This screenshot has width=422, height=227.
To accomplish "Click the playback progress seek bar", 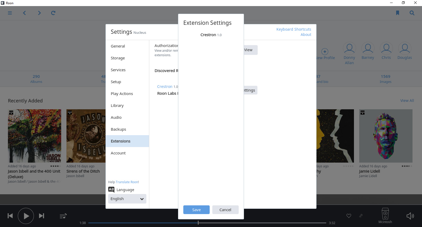I will click(207, 223).
